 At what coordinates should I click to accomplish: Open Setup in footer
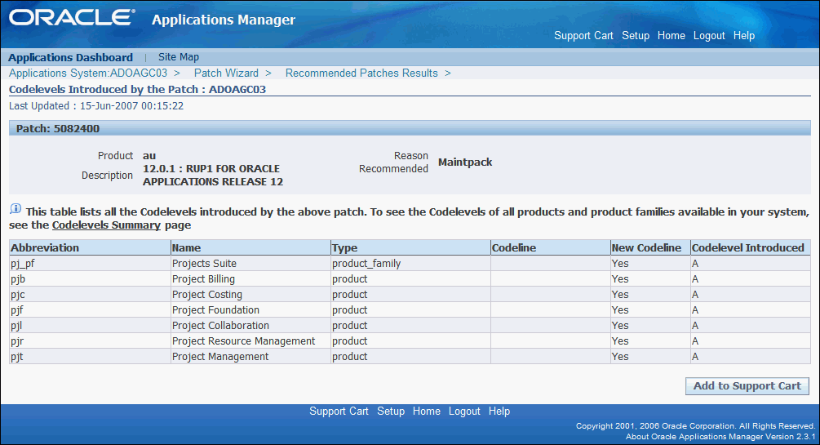391,412
